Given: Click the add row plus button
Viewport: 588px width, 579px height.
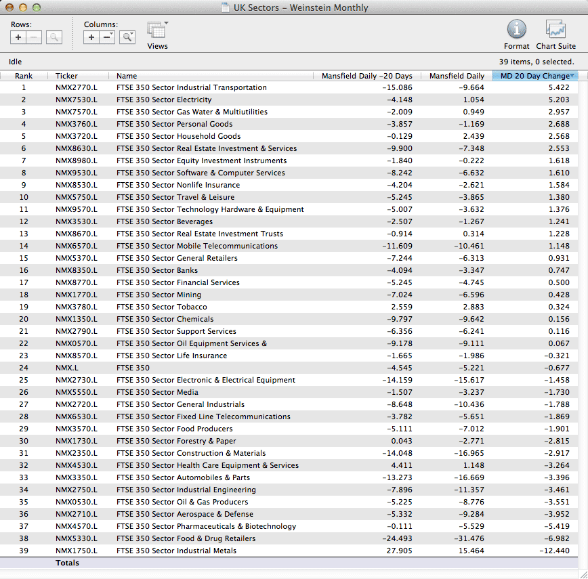Looking at the screenshot, I should 18,37.
